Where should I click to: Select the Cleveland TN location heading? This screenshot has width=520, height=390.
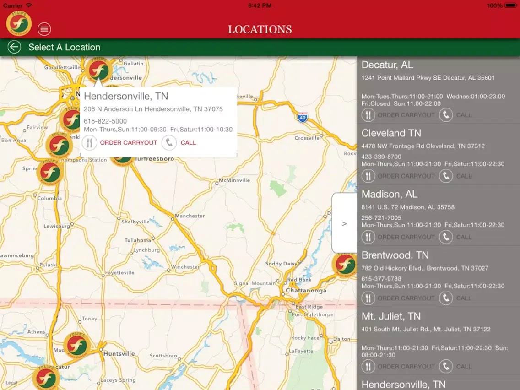(391, 133)
